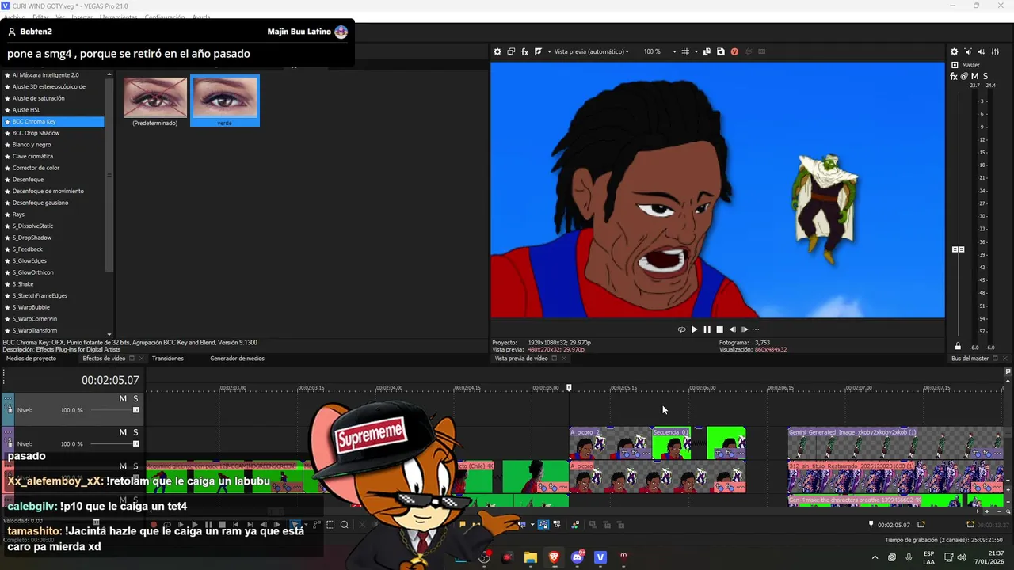Mute the Master bus
Viewport: 1014px width, 570px height.
click(x=975, y=76)
